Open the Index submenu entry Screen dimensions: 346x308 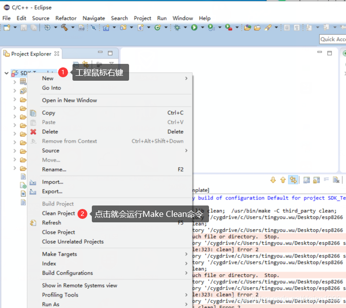[x=49, y=263]
